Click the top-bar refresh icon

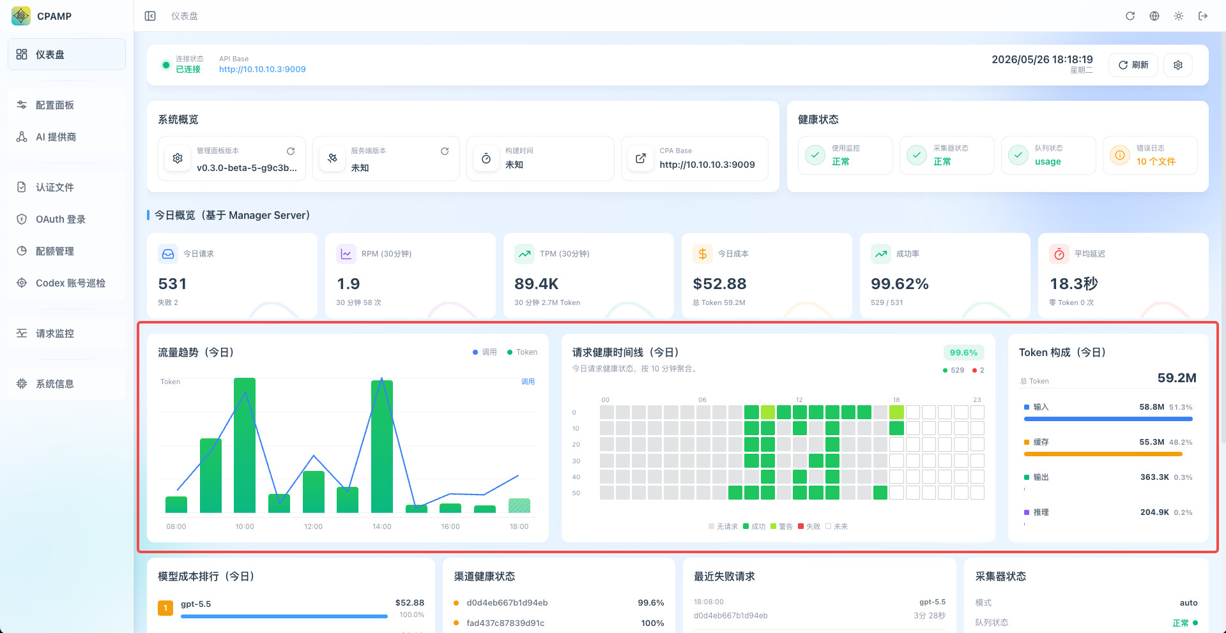pos(1130,16)
